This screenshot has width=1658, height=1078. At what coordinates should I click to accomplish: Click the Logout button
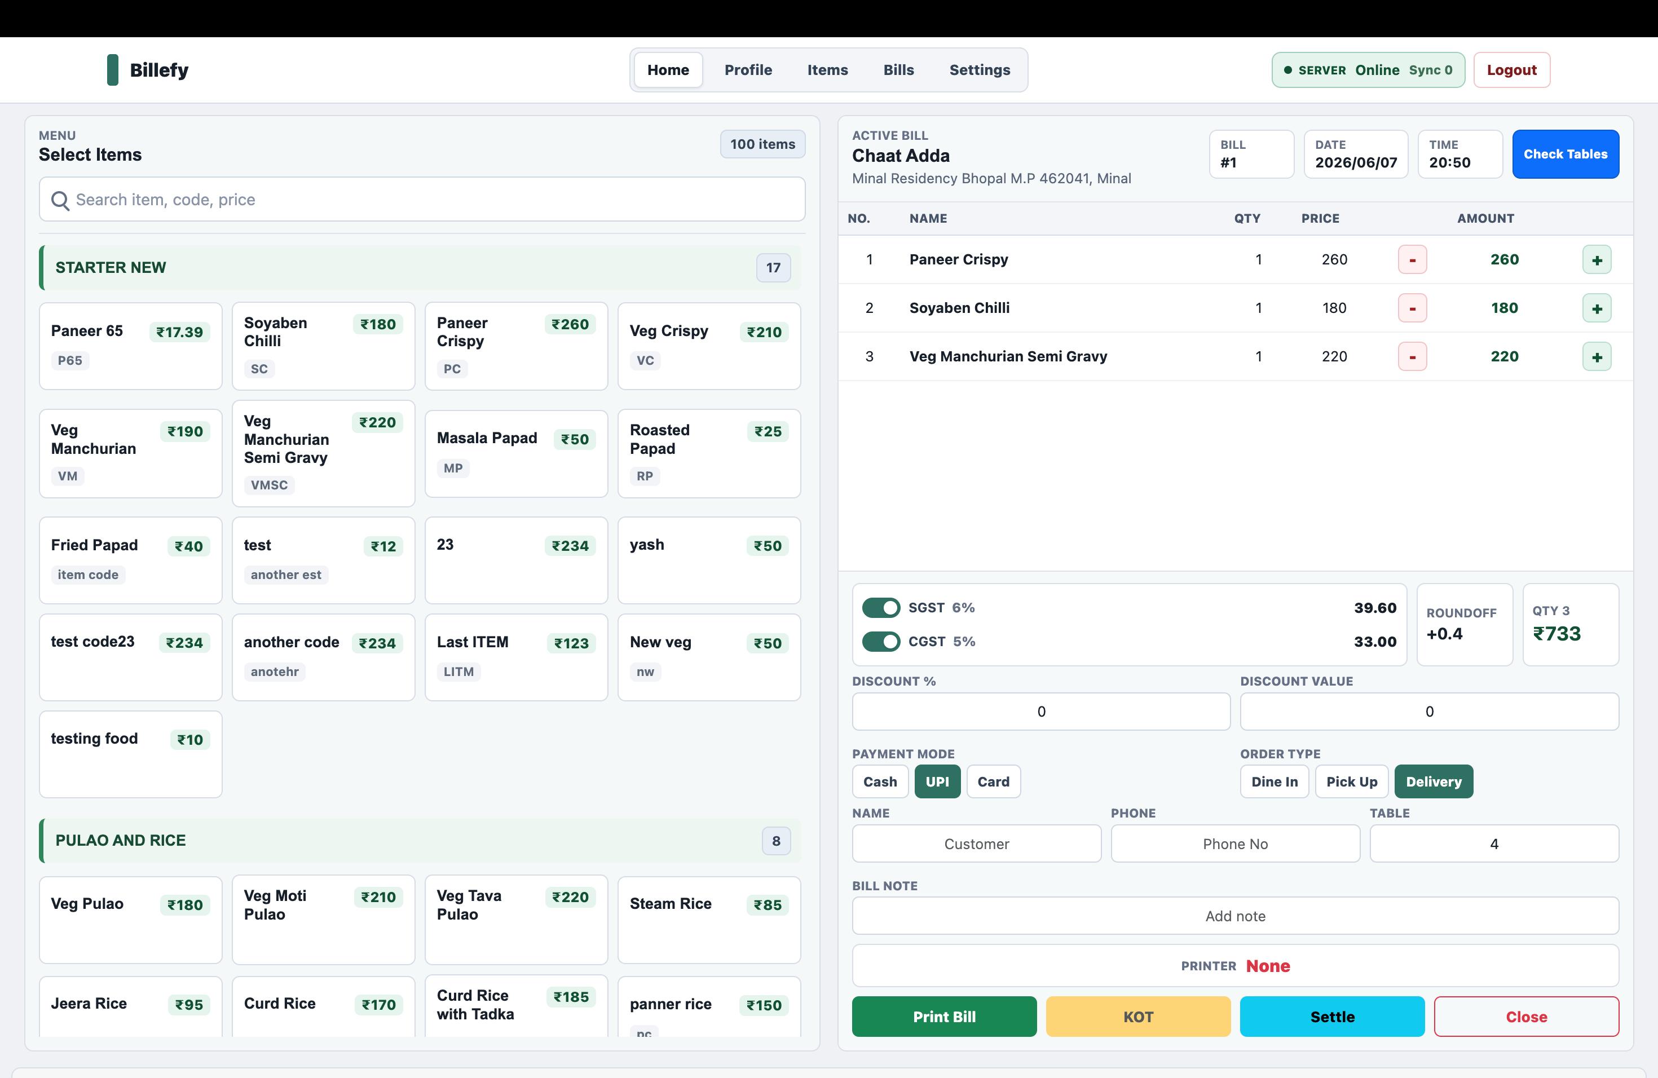tap(1512, 70)
